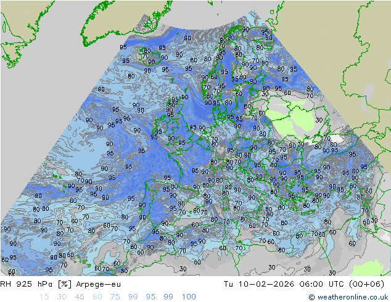This screenshot has height=302, width=391.
Task: Click legend value 100
Action: coord(189,297)
